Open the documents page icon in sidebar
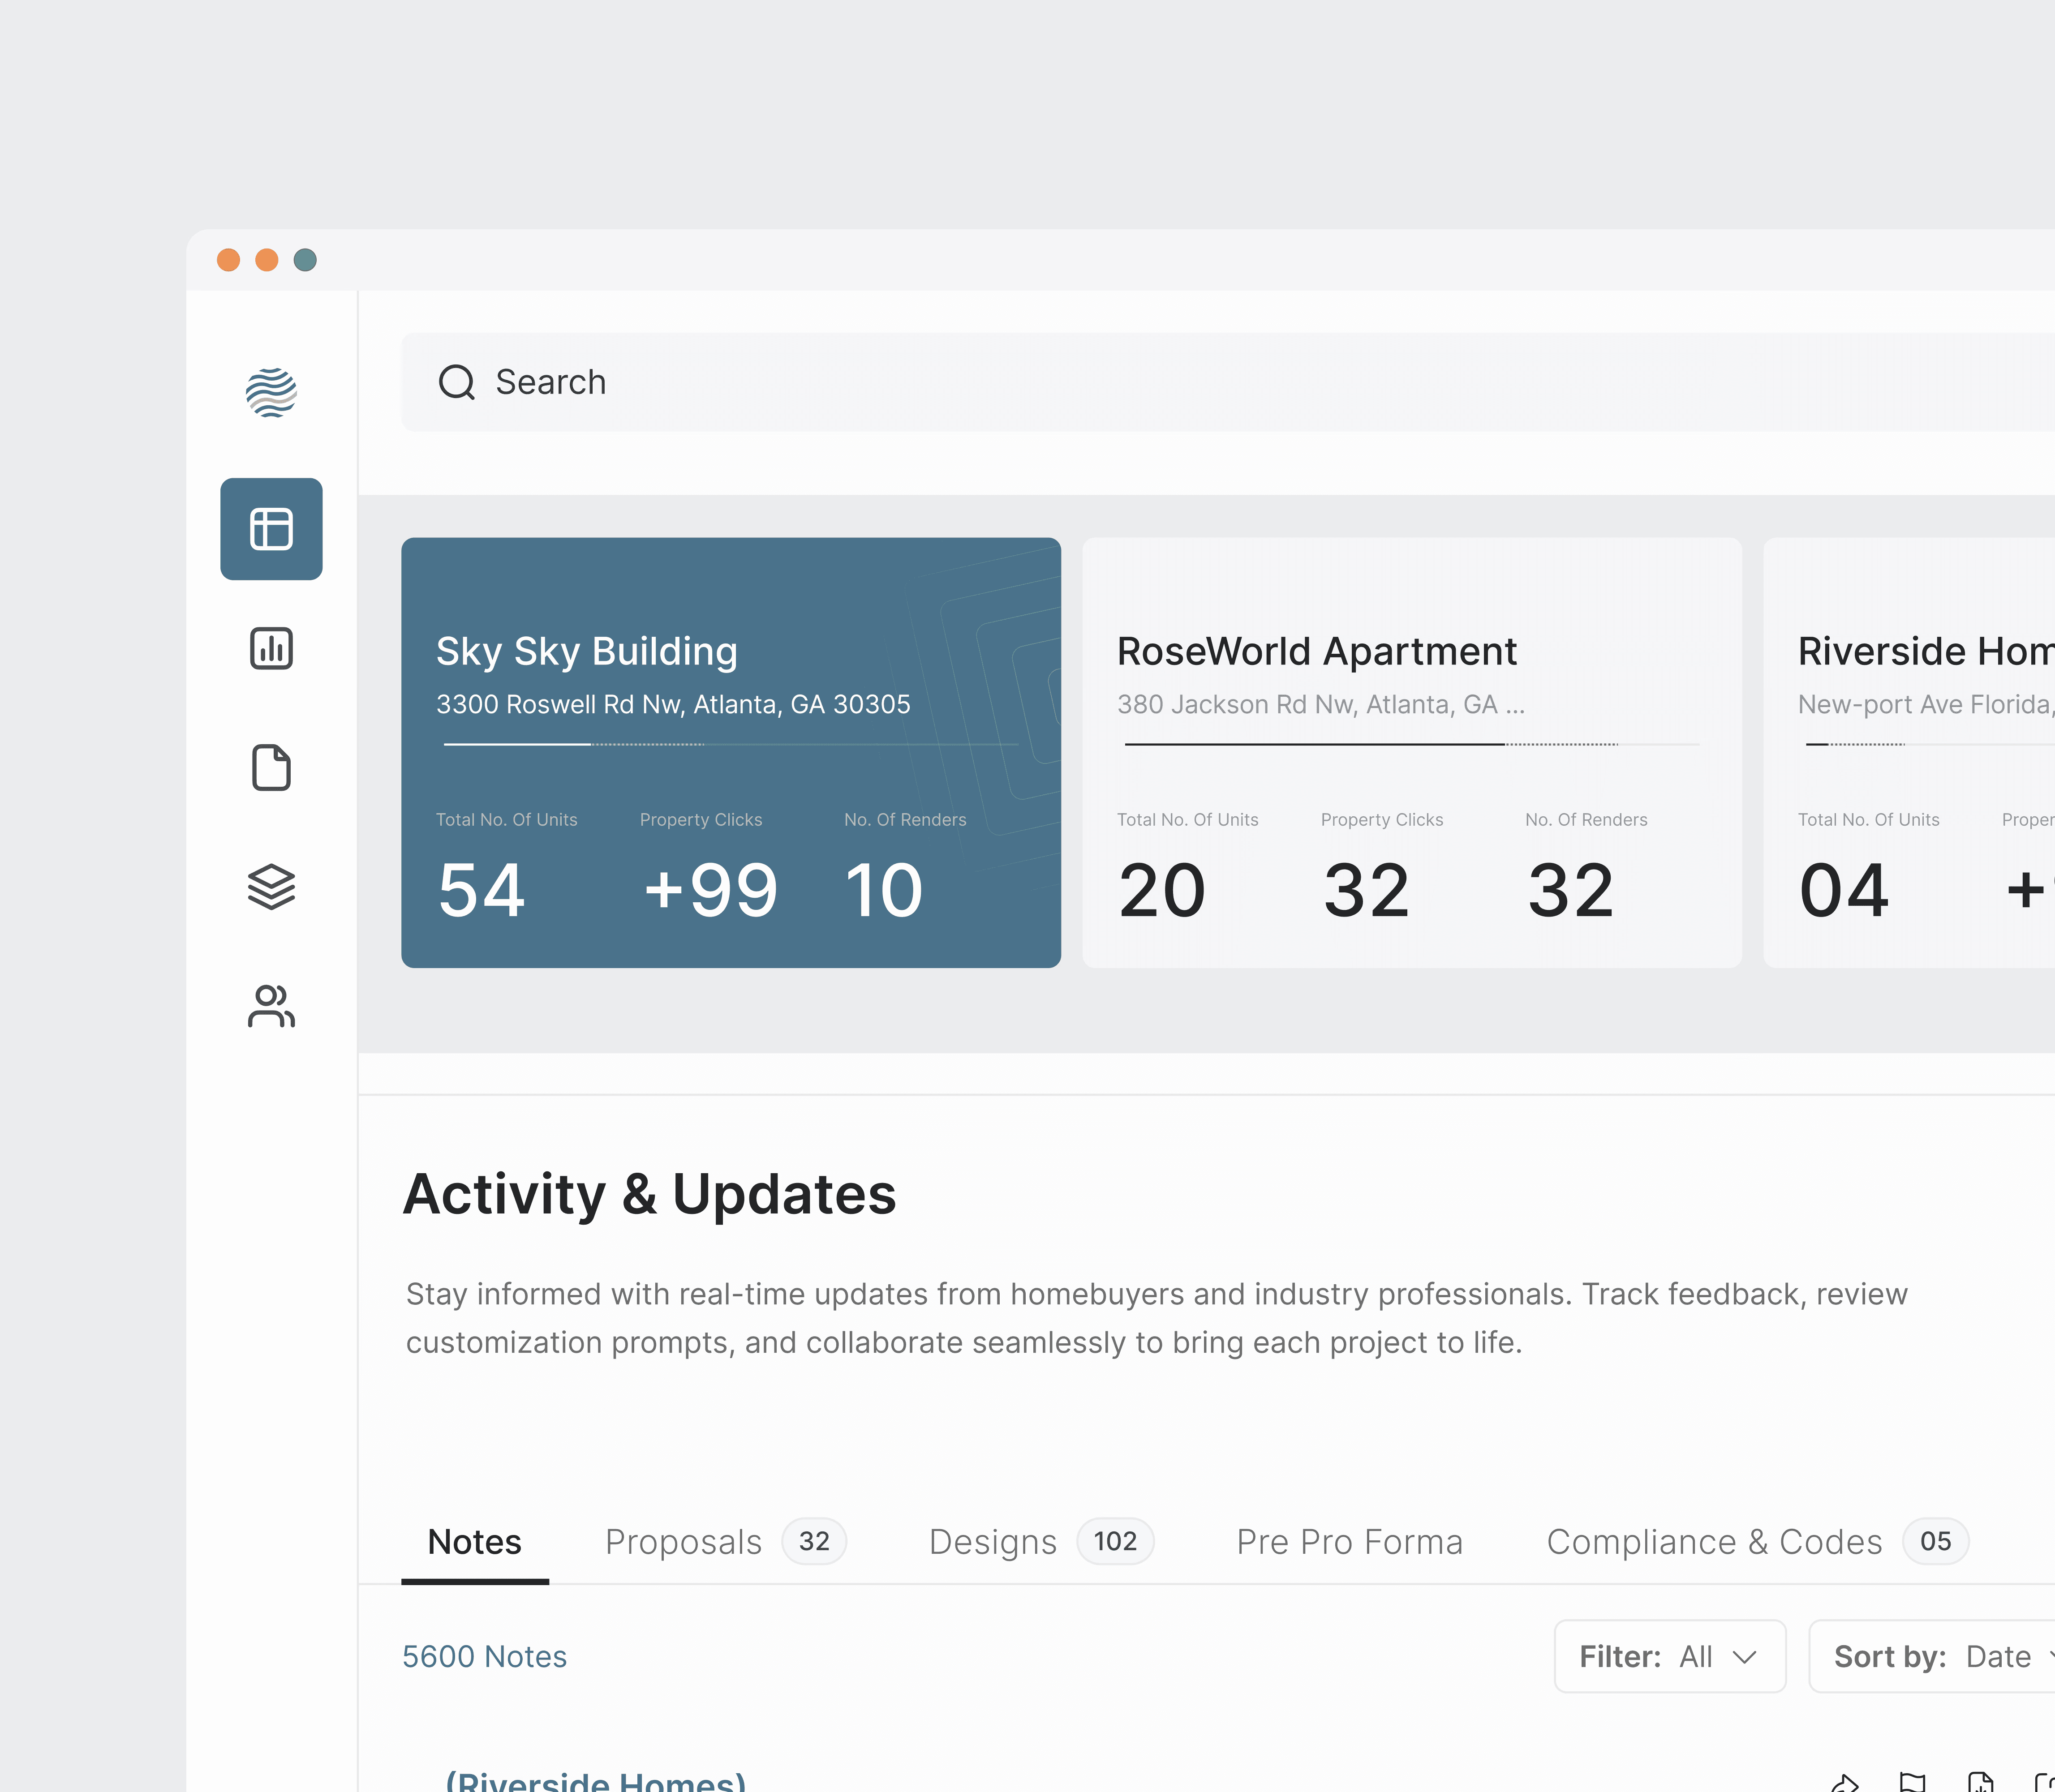 point(271,768)
